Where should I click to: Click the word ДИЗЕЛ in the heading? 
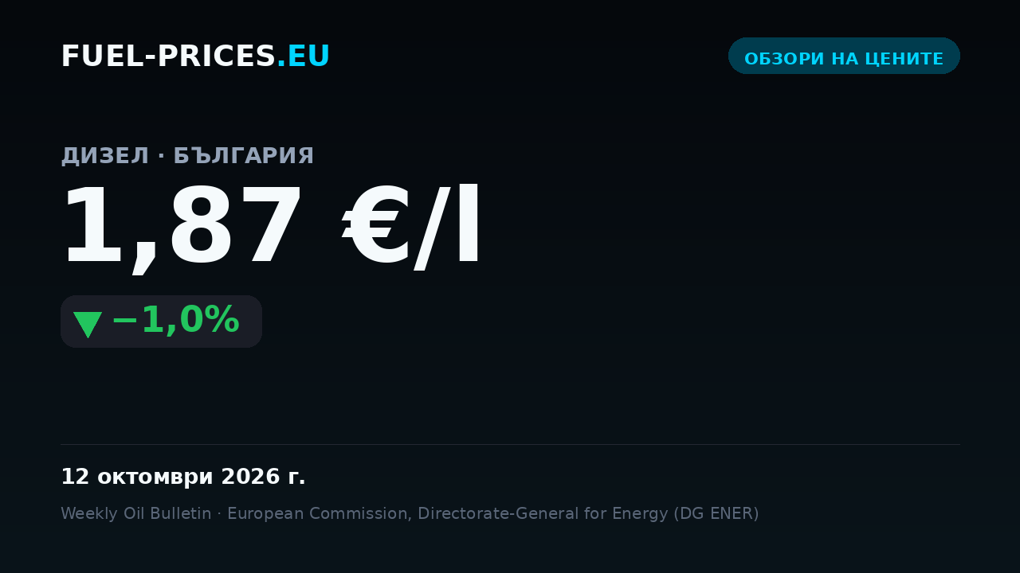click(105, 156)
